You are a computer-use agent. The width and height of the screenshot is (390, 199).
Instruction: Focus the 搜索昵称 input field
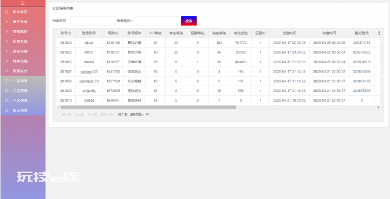coord(158,21)
